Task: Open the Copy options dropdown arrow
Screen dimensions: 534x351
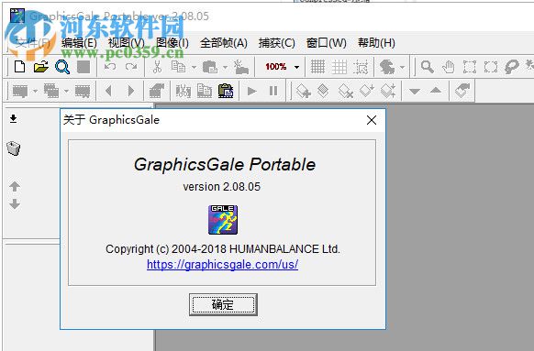Action: click(x=194, y=67)
